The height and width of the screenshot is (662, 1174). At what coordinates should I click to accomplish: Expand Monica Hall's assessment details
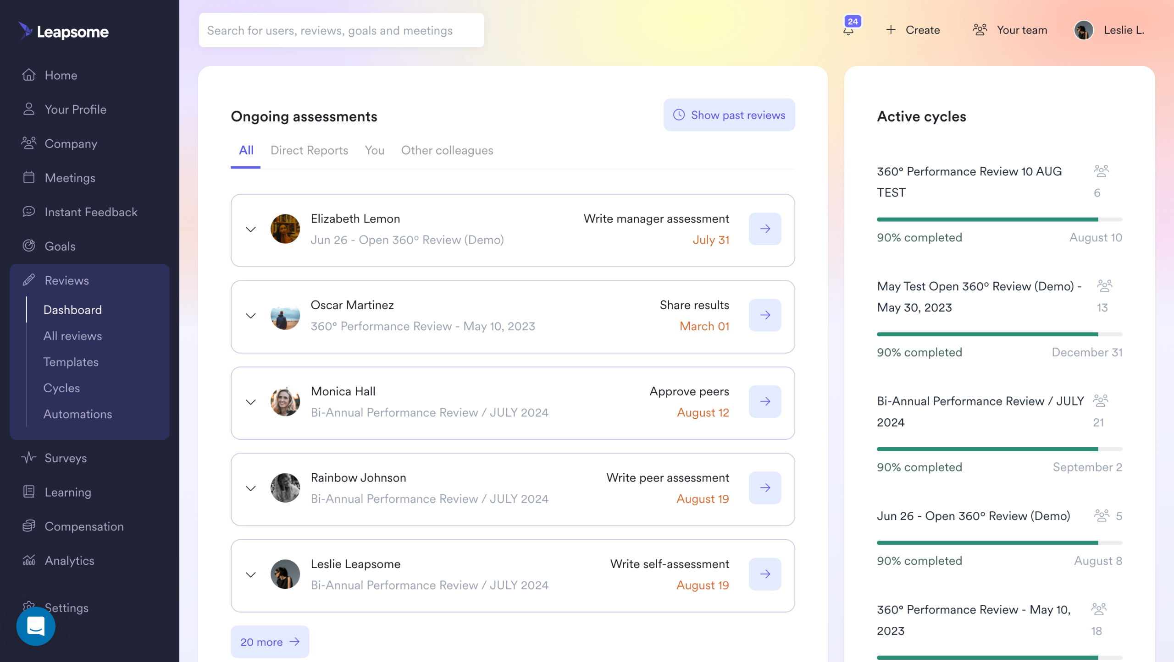(x=250, y=402)
